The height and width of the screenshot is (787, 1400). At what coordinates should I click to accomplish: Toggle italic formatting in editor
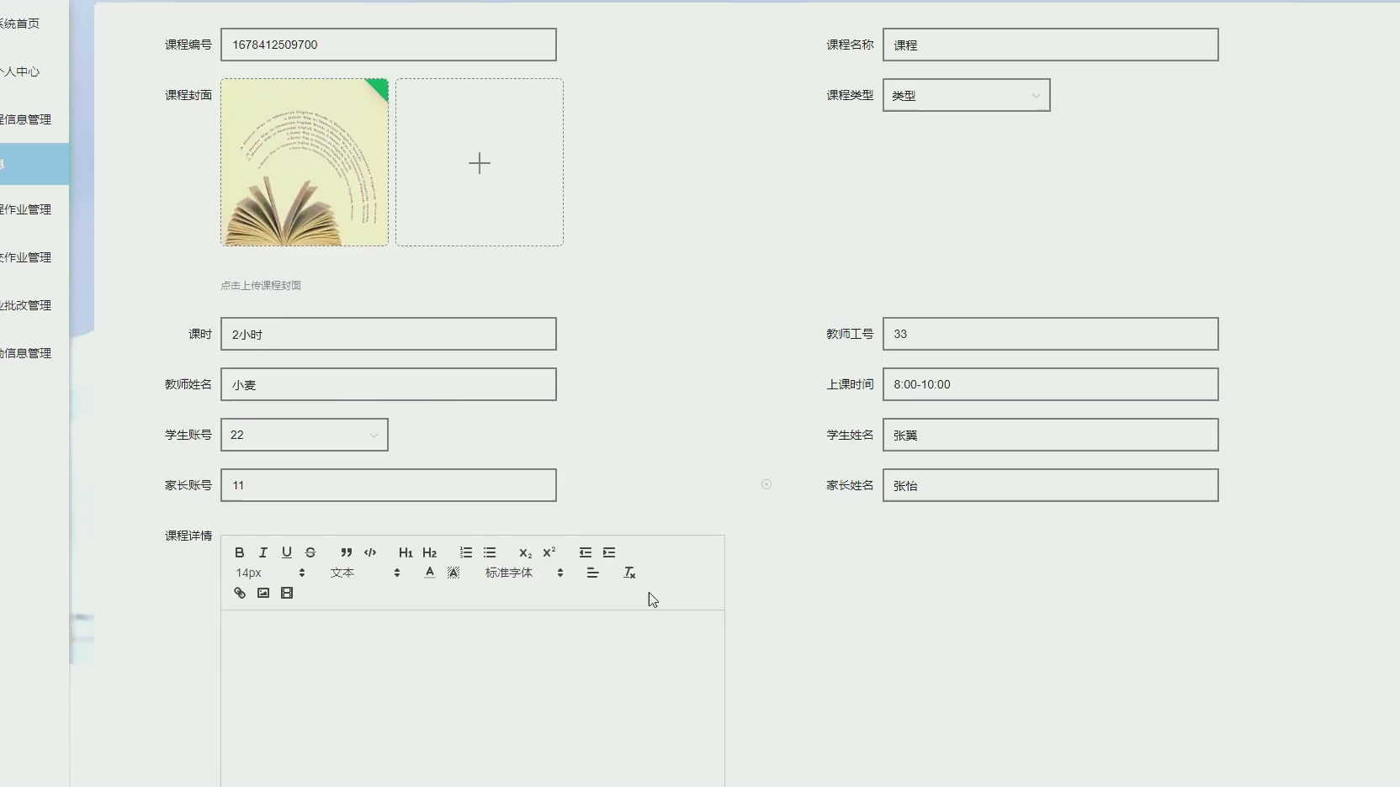[x=263, y=552]
